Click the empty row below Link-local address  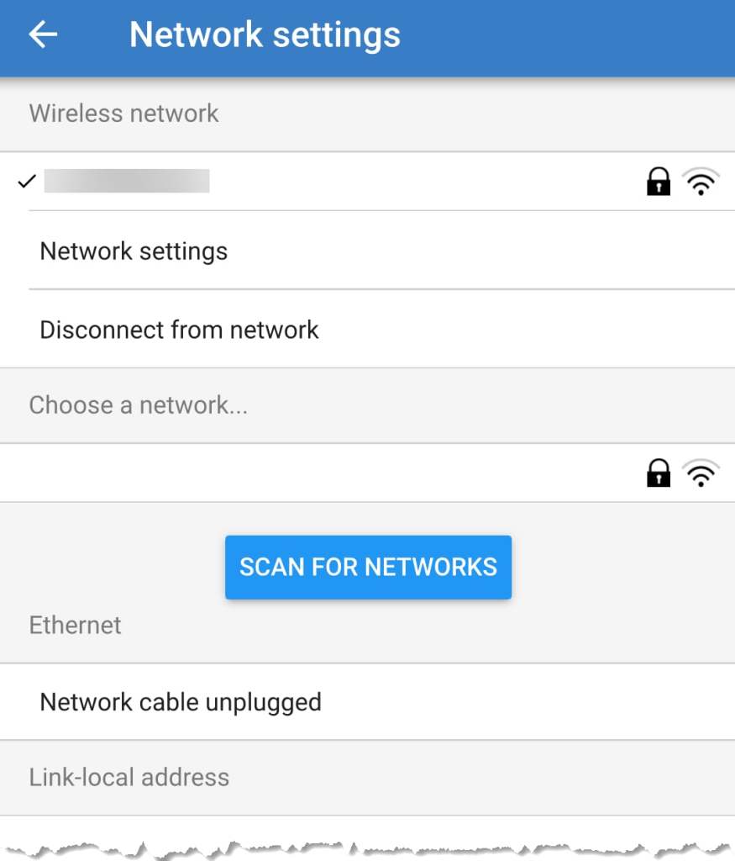pyautogui.click(x=367, y=828)
